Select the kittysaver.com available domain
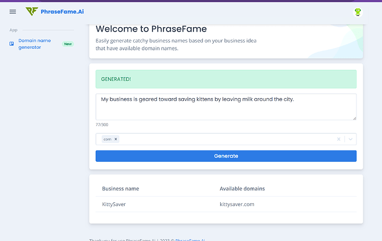The height and width of the screenshot is (241, 382). tap(237, 204)
